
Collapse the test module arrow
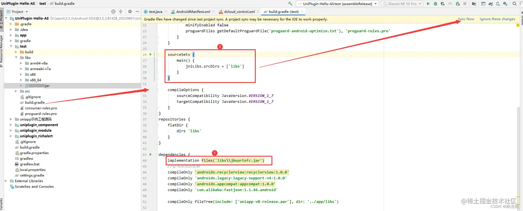[11, 47]
